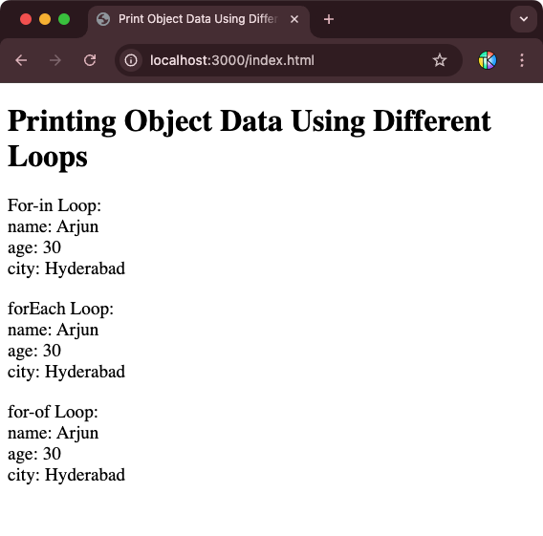Viewport: 543px width, 536px height.
Task: Click the green maximize window button
Action: tap(64, 19)
